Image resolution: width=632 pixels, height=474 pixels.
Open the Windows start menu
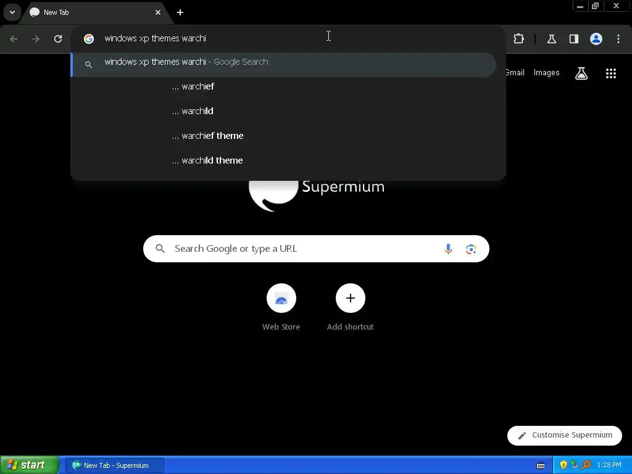(29, 465)
